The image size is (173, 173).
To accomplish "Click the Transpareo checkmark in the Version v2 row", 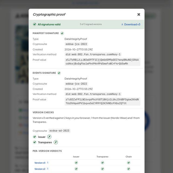I will [x=102, y=169].
